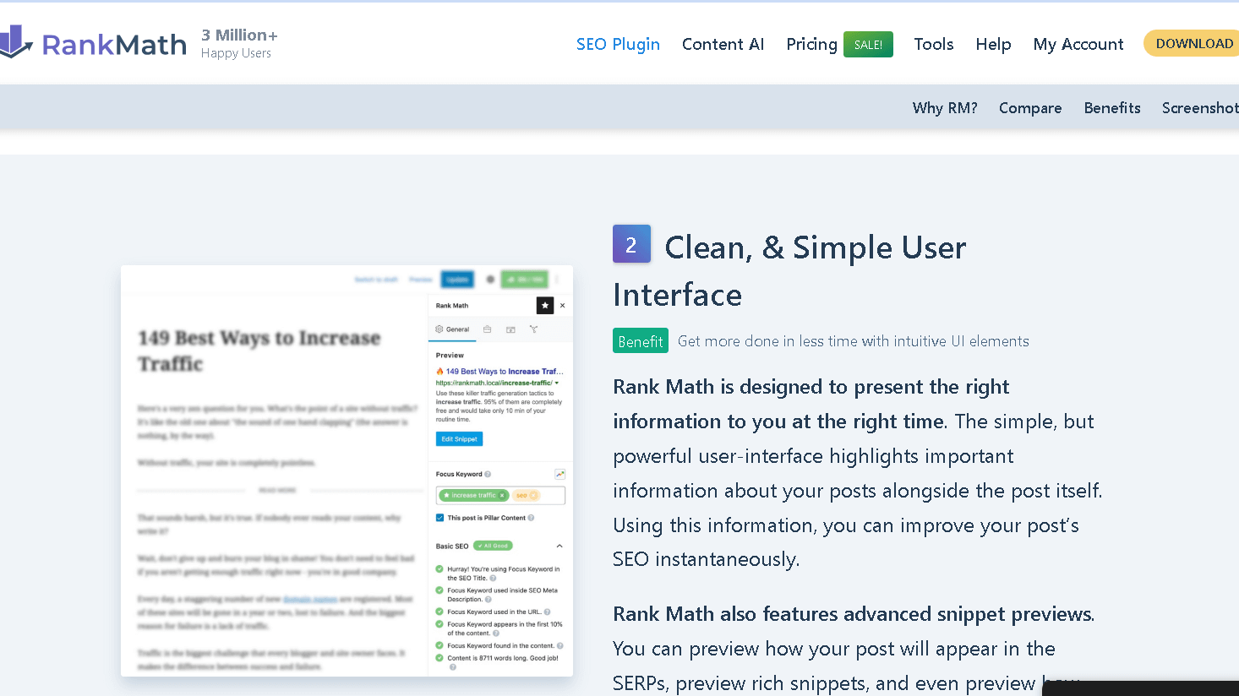
Task: Click the green score button in editor toolbar
Action: 525,279
